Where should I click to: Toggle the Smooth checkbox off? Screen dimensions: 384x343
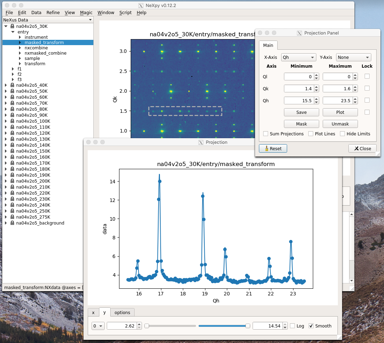(x=311, y=326)
